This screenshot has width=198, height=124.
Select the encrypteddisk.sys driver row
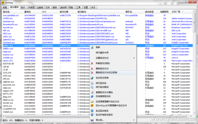click(97, 16)
